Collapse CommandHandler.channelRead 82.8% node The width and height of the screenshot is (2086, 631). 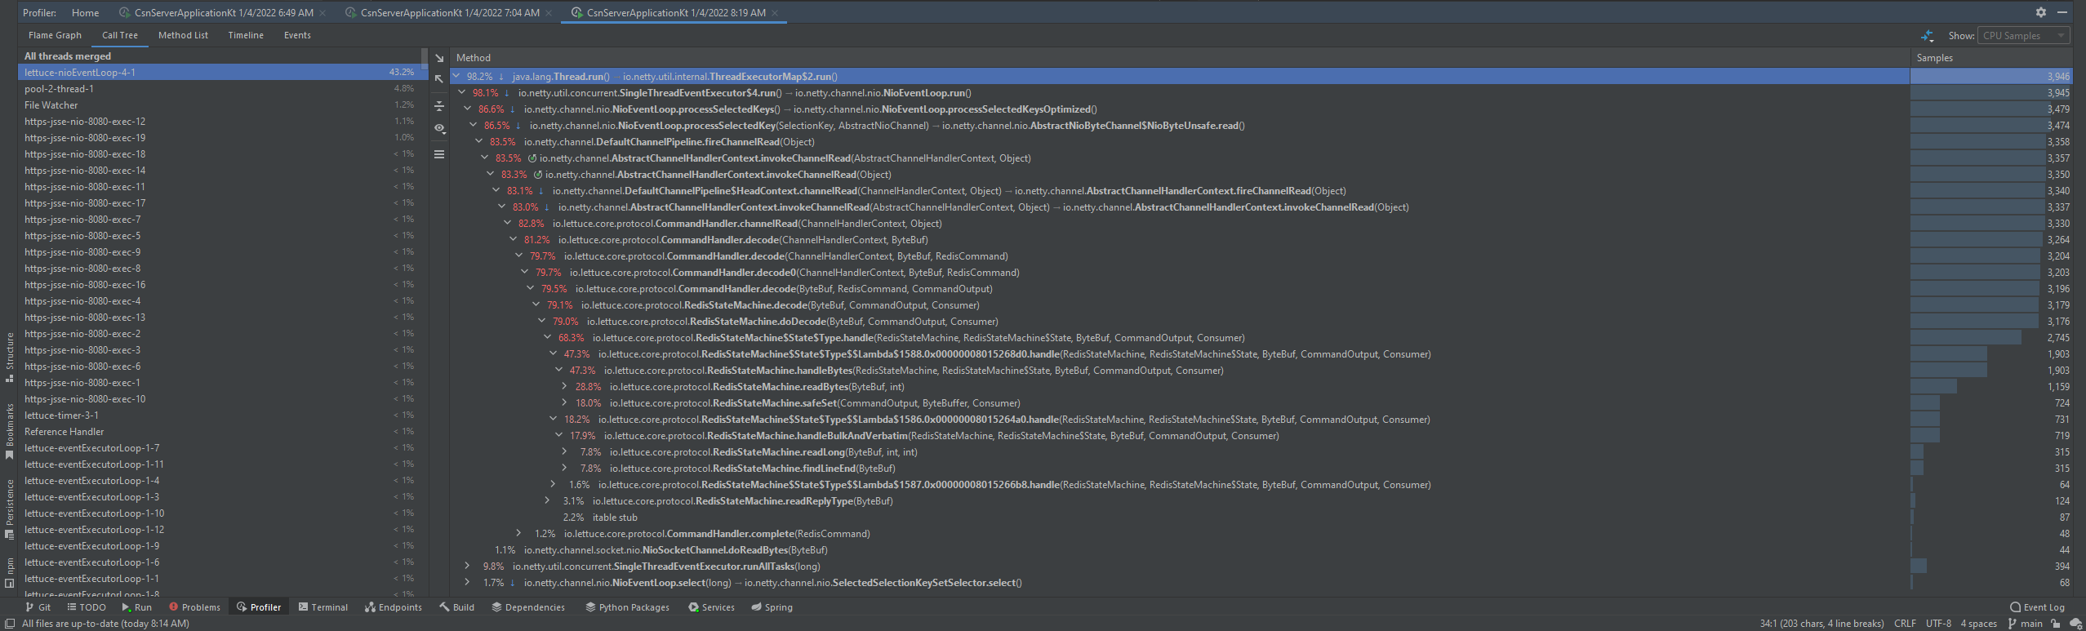508,223
